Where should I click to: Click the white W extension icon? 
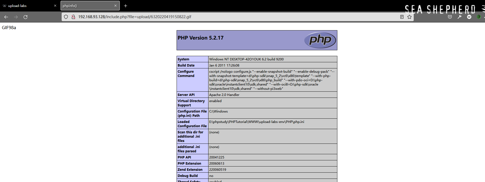(x=469, y=17)
